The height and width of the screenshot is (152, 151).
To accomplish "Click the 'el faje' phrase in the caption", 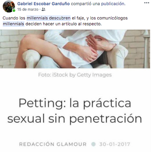I will (x=79, y=18).
